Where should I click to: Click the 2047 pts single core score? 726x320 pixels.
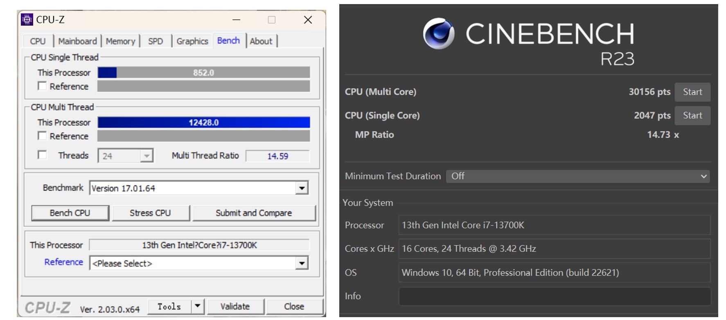[x=652, y=116]
